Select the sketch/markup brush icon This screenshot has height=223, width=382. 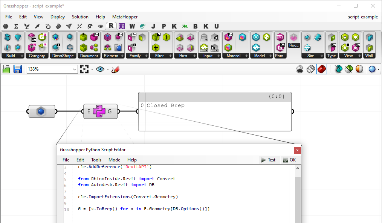click(115, 69)
